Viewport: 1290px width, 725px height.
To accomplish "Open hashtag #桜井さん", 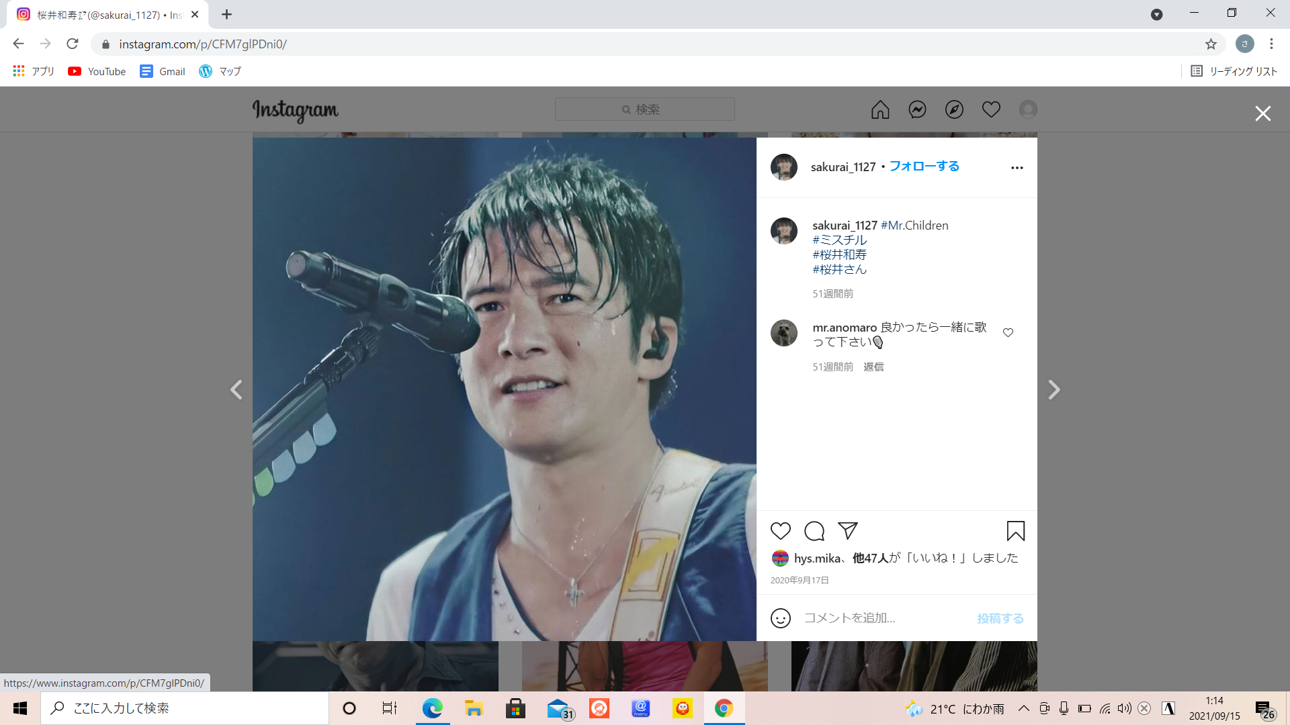I will coord(840,270).
